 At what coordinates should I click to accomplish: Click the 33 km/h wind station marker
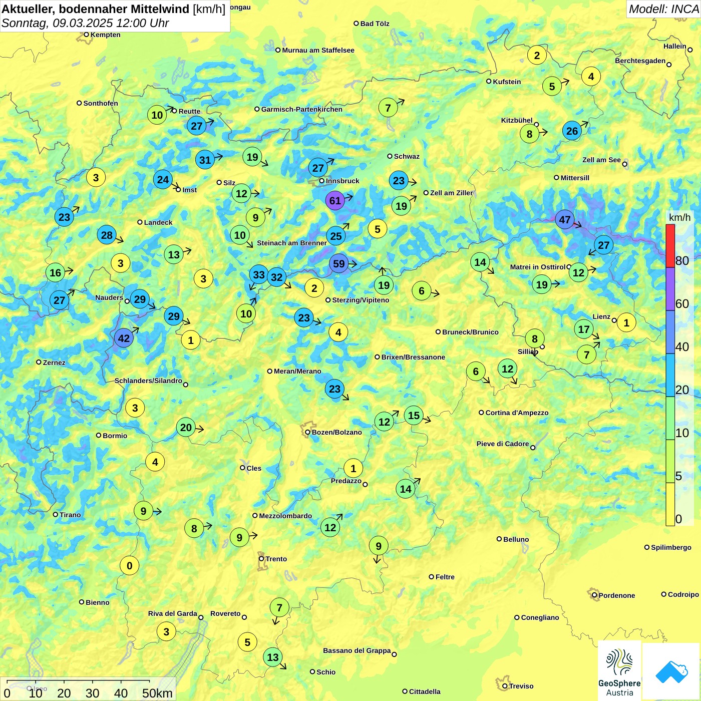pyautogui.click(x=259, y=275)
